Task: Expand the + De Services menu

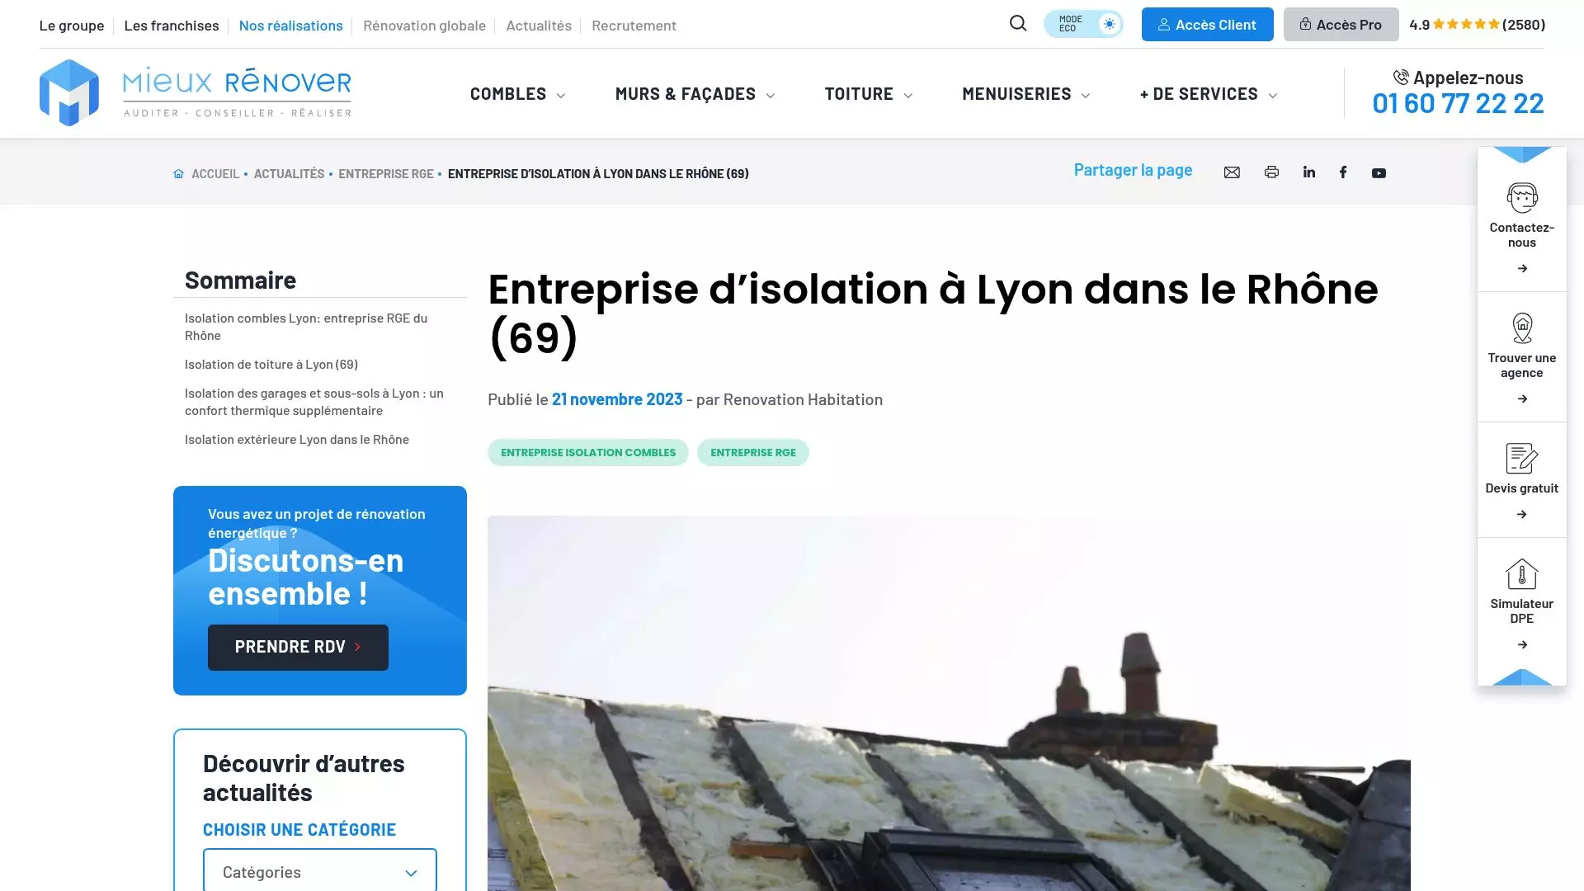Action: [1209, 94]
